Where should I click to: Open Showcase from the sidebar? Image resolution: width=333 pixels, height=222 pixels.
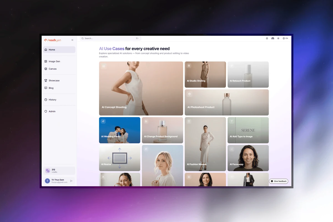click(x=59, y=80)
